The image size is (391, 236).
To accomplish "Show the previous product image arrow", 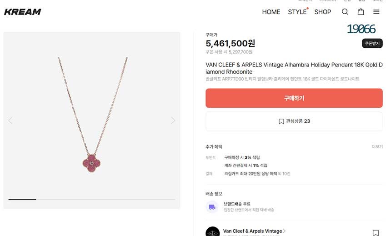I will 10,121.
